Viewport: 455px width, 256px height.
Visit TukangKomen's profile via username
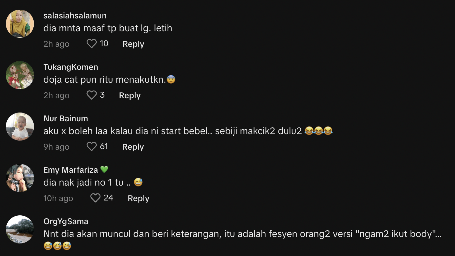click(71, 67)
